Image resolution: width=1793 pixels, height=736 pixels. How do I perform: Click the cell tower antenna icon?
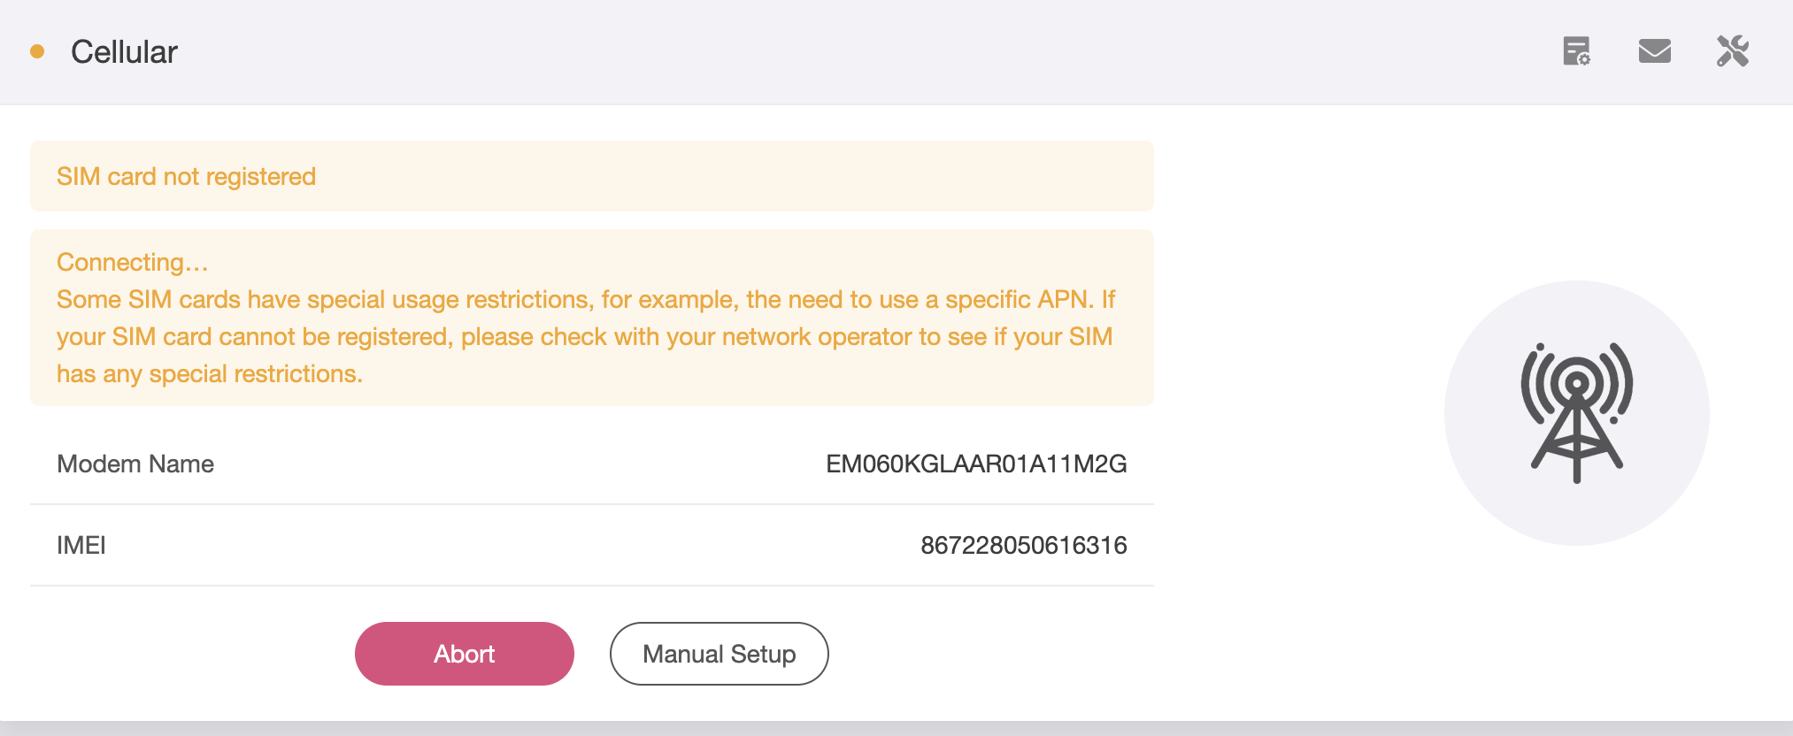pyautogui.click(x=1576, y=412)
